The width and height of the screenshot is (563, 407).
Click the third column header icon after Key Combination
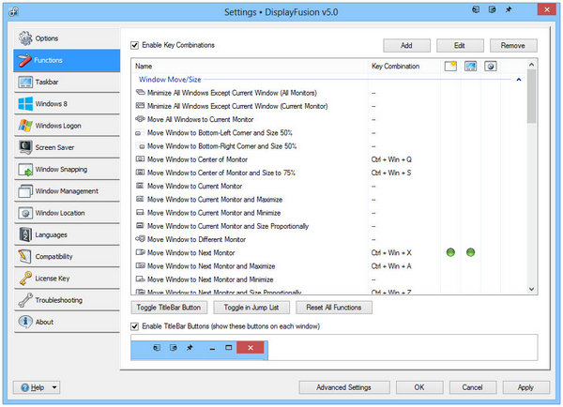tap(491, 66)
